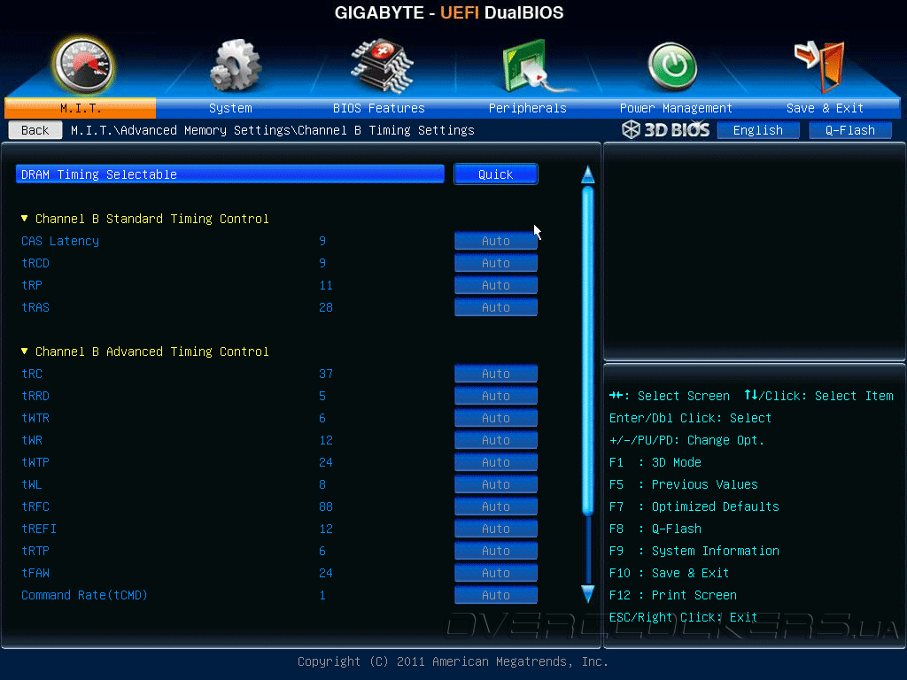The height and width of the screenshot is (680, 907).
Task: Open the CAS Latency Auto option
Action: pos(496,241)
